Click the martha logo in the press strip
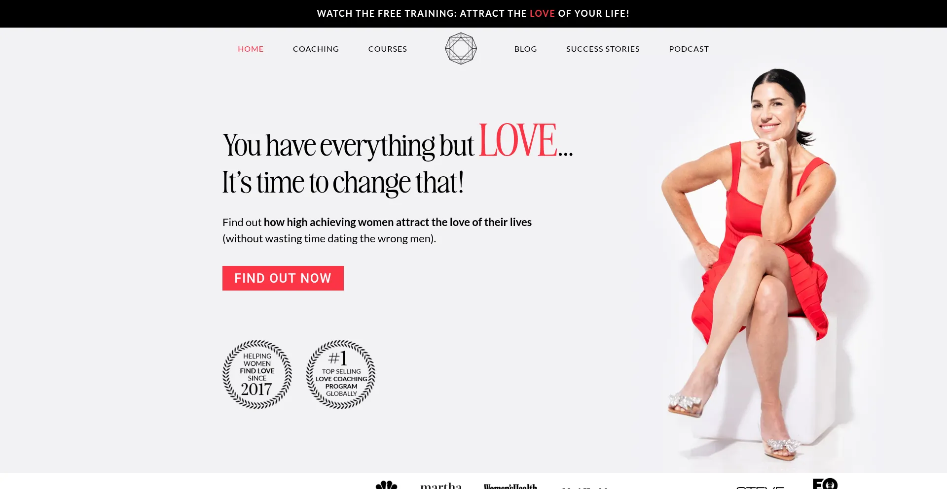The height and width of the screenshot is (489, 947). 441,486
